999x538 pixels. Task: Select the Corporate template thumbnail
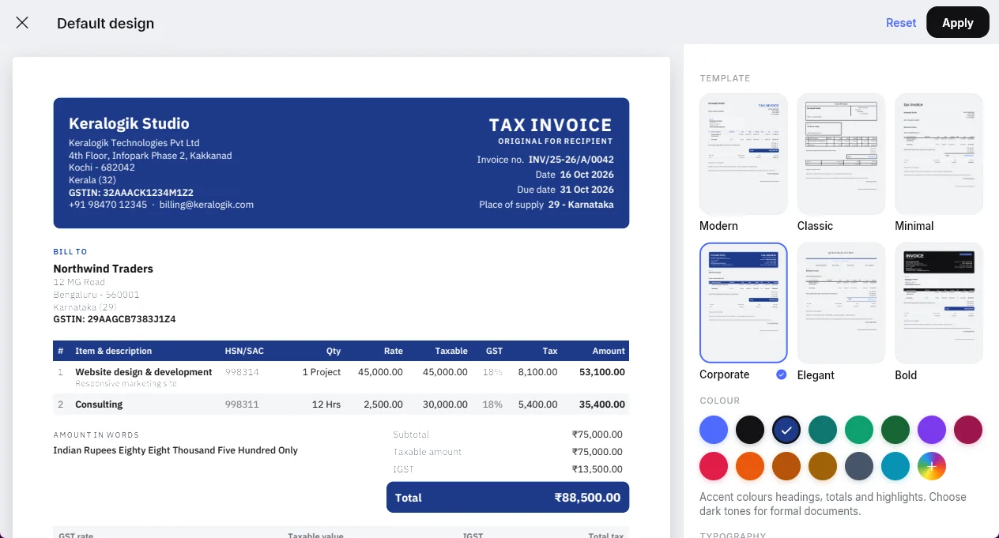coord(744,303)
